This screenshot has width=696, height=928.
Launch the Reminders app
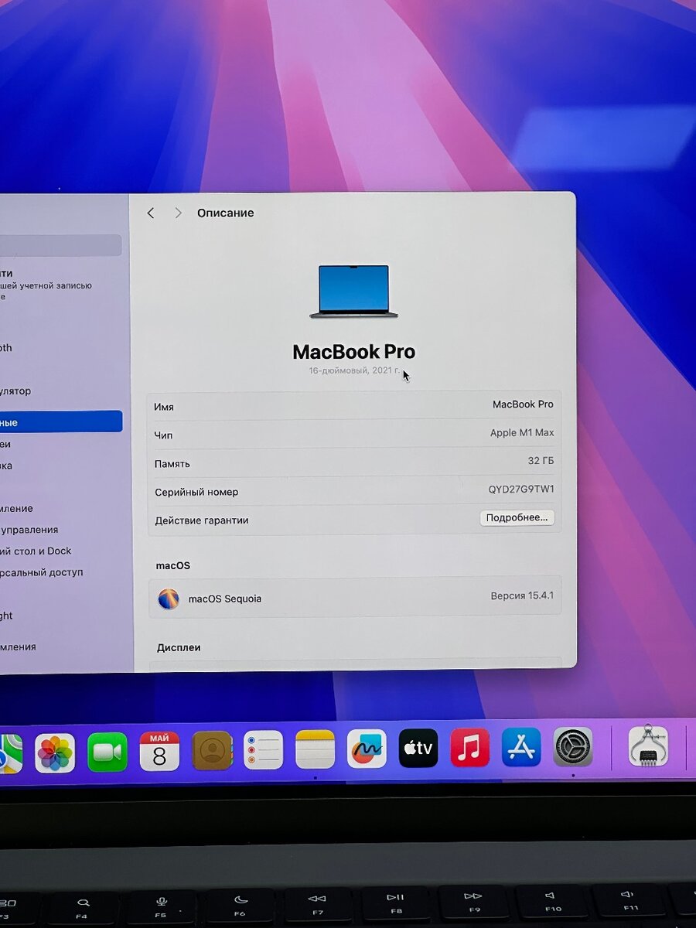(264, 749)
